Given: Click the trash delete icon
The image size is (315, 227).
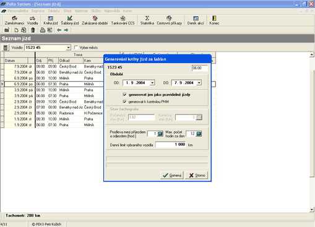Looking at the screenshot, I should 33,30.
